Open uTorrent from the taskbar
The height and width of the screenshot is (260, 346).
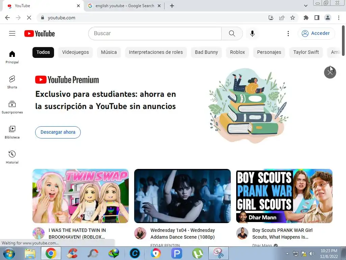tap(197, 253)
